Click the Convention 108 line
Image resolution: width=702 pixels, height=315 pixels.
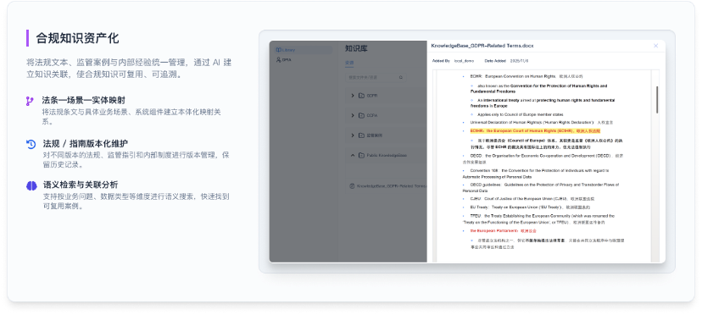(536, 174)
